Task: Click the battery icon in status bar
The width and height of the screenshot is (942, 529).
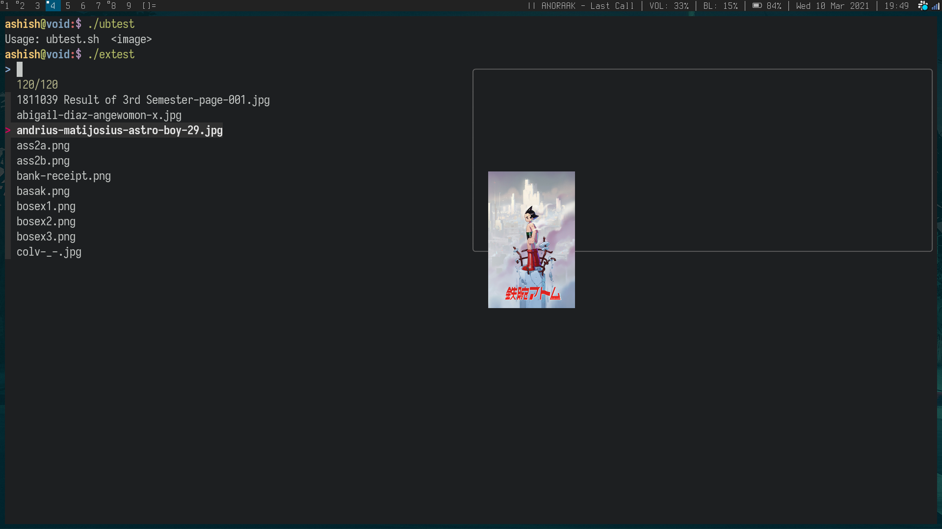Action: (757, 6)
